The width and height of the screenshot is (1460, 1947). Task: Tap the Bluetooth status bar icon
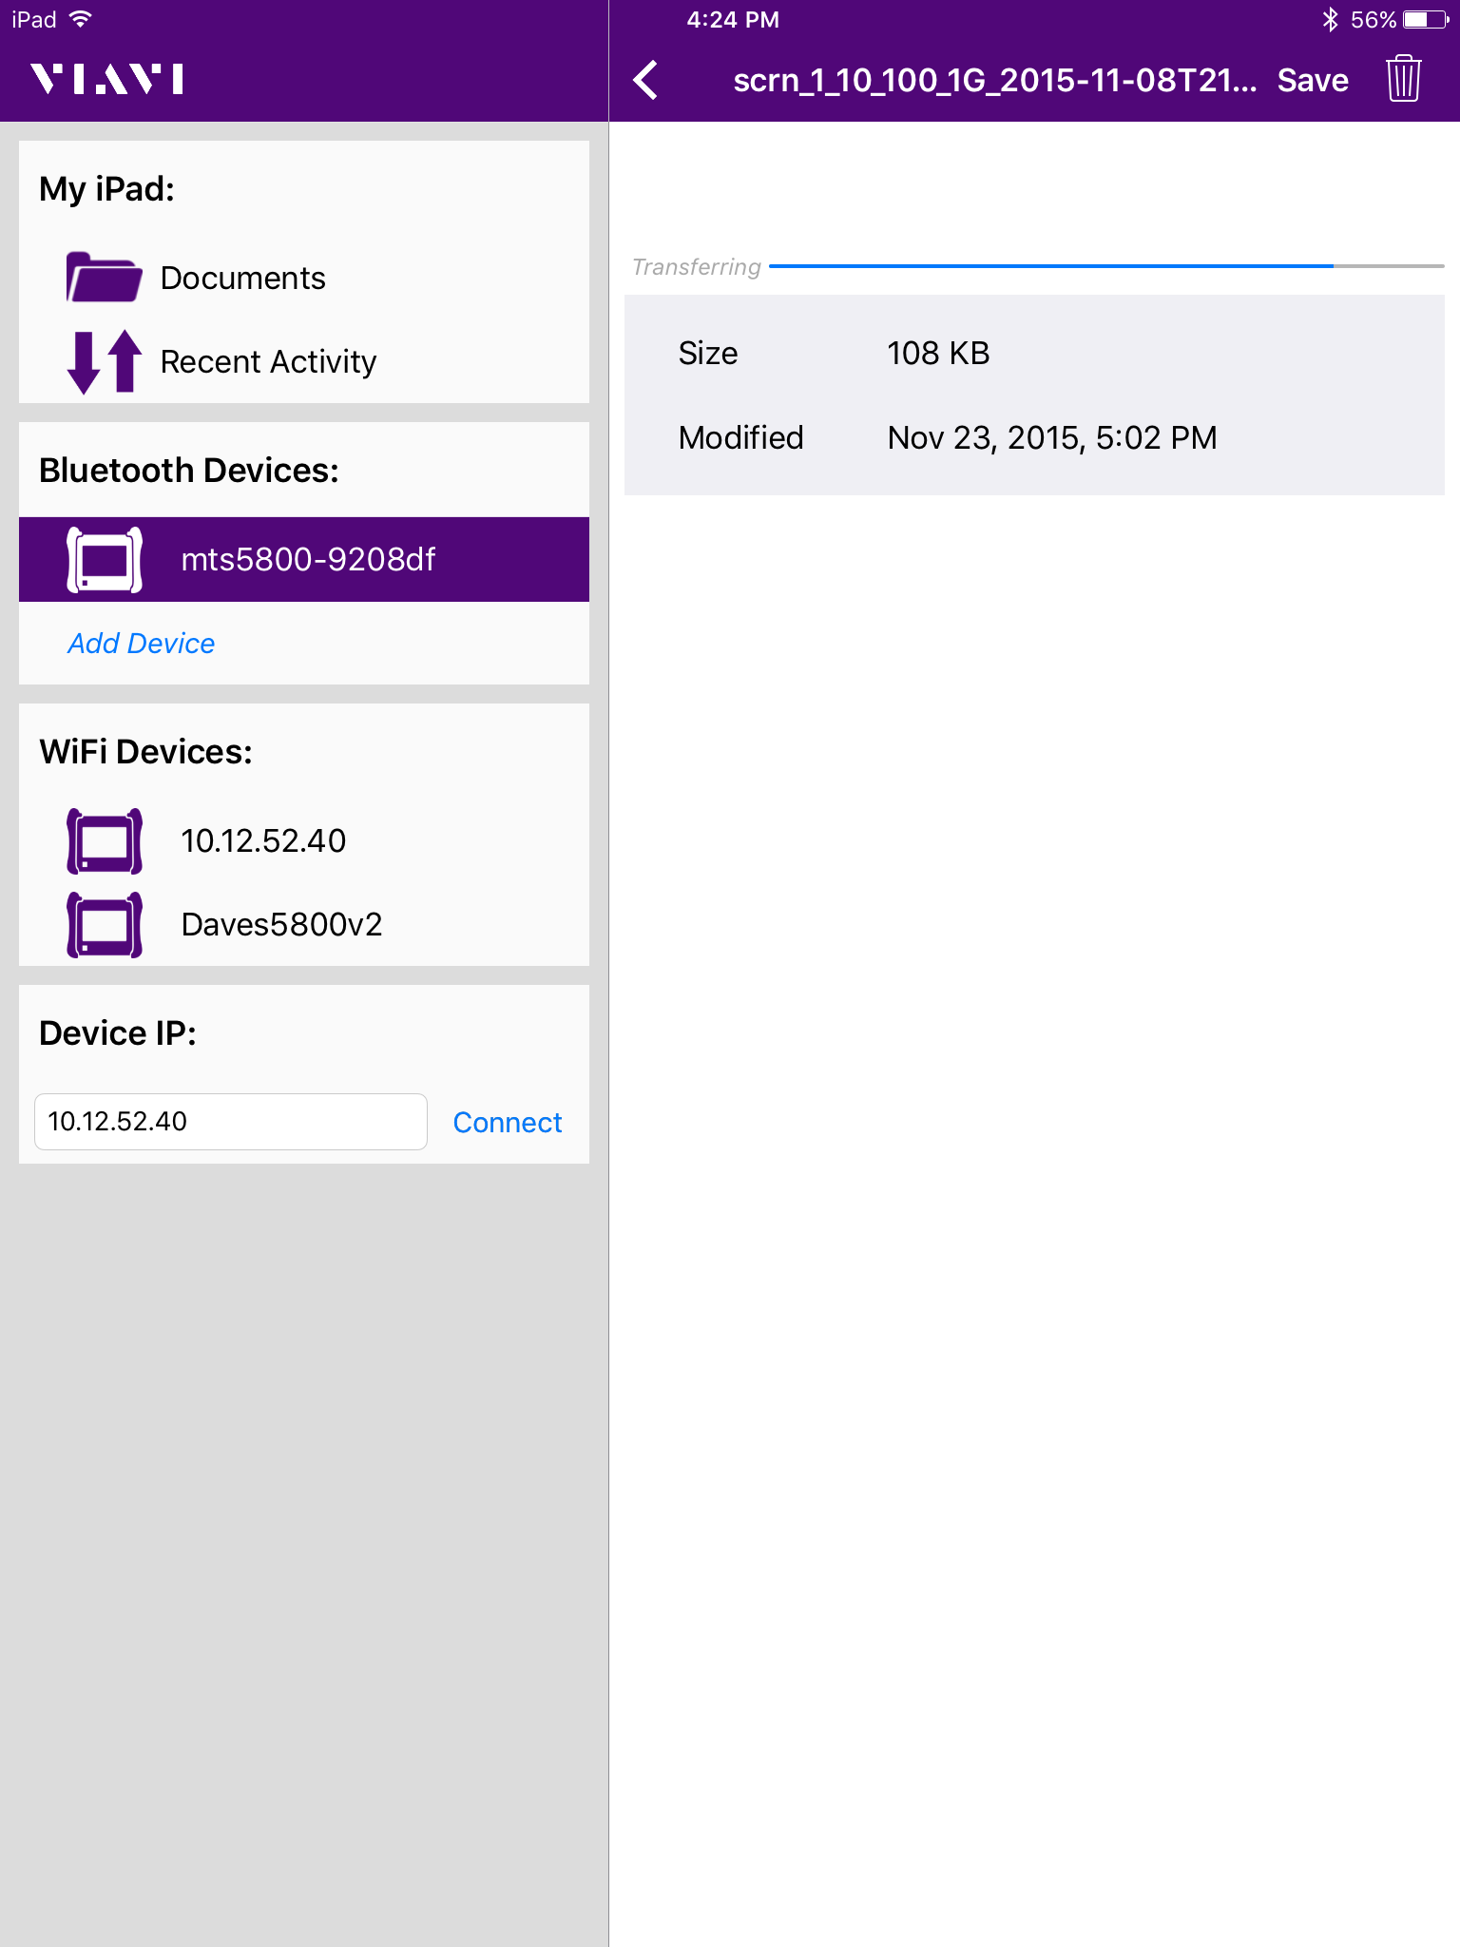pos(1330,19)
